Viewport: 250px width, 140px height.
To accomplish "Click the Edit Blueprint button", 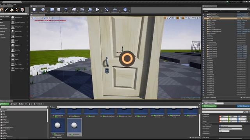I will [x=244, y=106].
